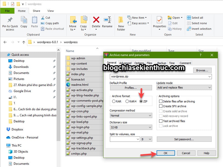
Task: Click the Edit icon in Open group
Action: coord(170,23)
